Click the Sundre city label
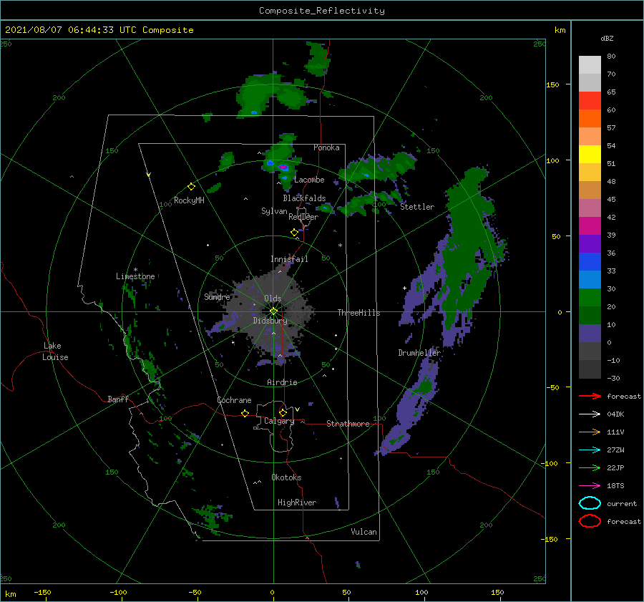644x602 pixels. tap(217, 296)
